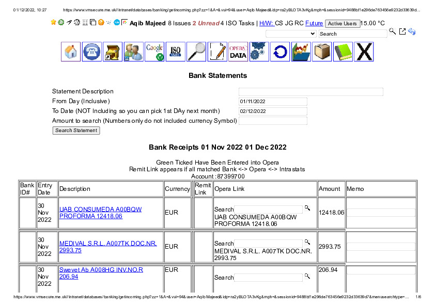Click the notepad with pencil icon
The image size is (435, 307).
coord(218,52)
